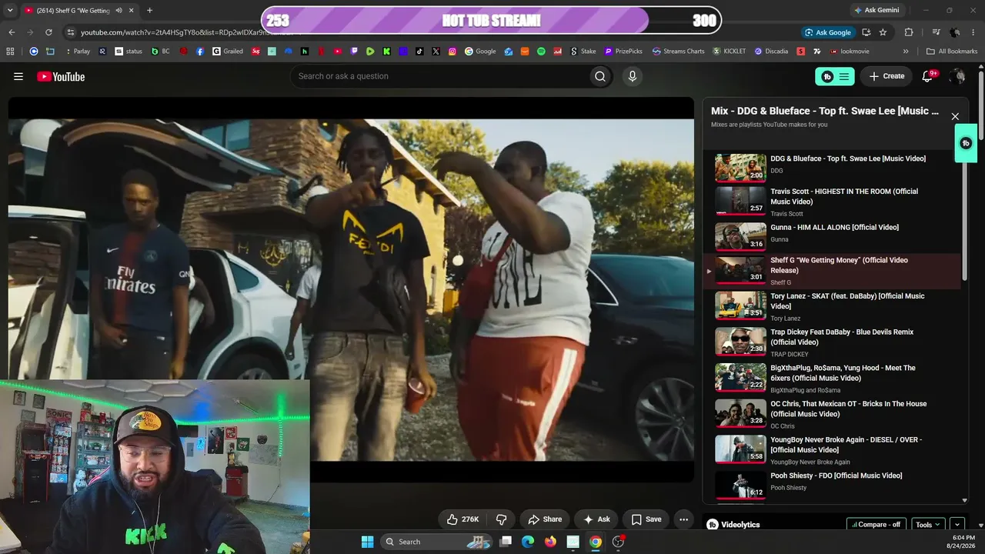985x554 pixels.
Task: Open the TubeBuddy menu in the header
Action: click(x=835, y=76)
